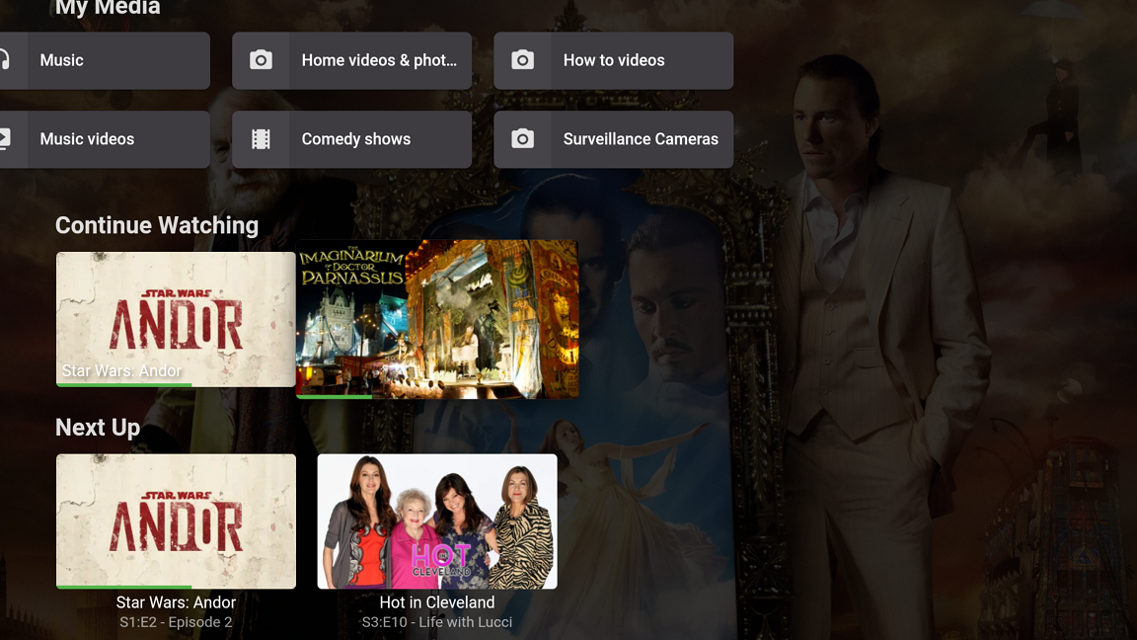Click the headphones icon on Music tile

pyautogui.click(x=5, y=60)
